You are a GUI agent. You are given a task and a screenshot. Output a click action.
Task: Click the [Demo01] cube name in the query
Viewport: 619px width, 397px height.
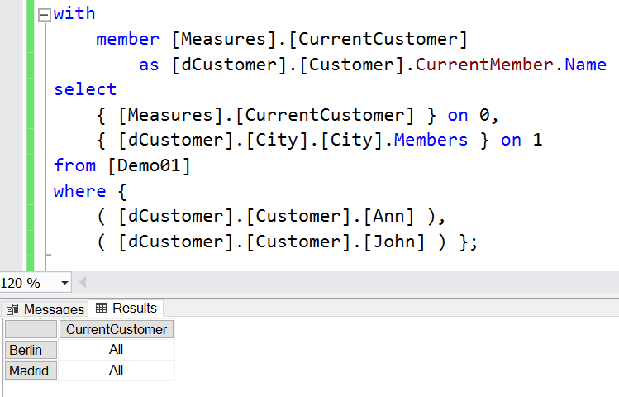tap(149, 165)
